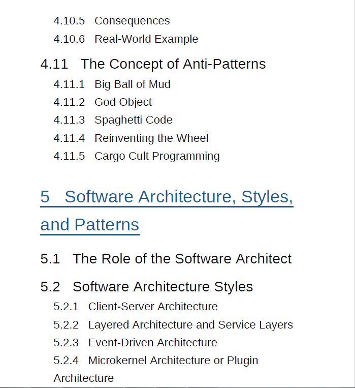Click 5.2.4 Microkernel Architecture or Plugin Architecture
Screen dimensions: 355x388
pos(173,361)
